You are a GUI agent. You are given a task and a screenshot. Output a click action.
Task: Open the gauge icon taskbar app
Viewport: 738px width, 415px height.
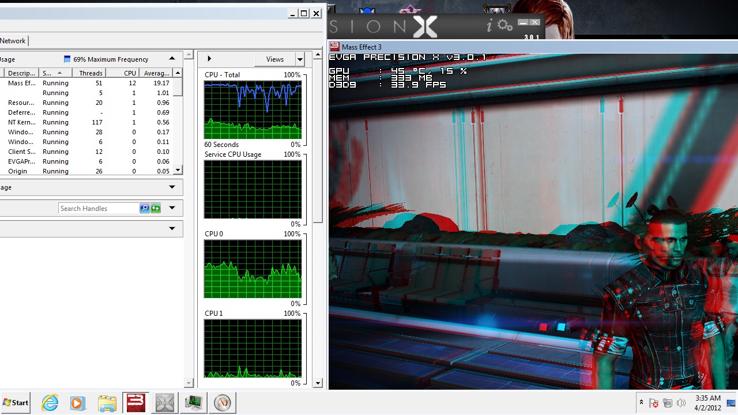[222, 403]
